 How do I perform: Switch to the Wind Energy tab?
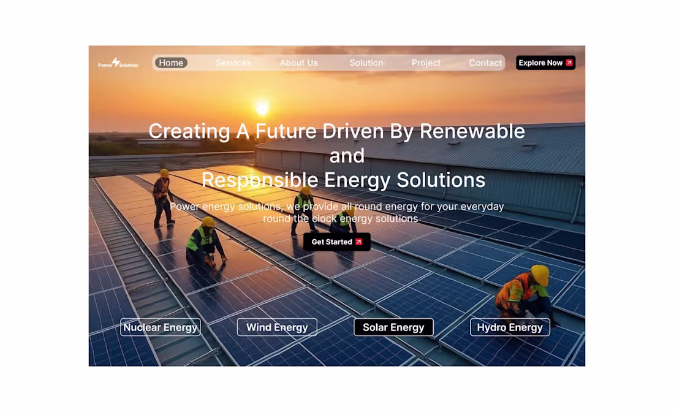pyautogui.click(x=277, y=327)
